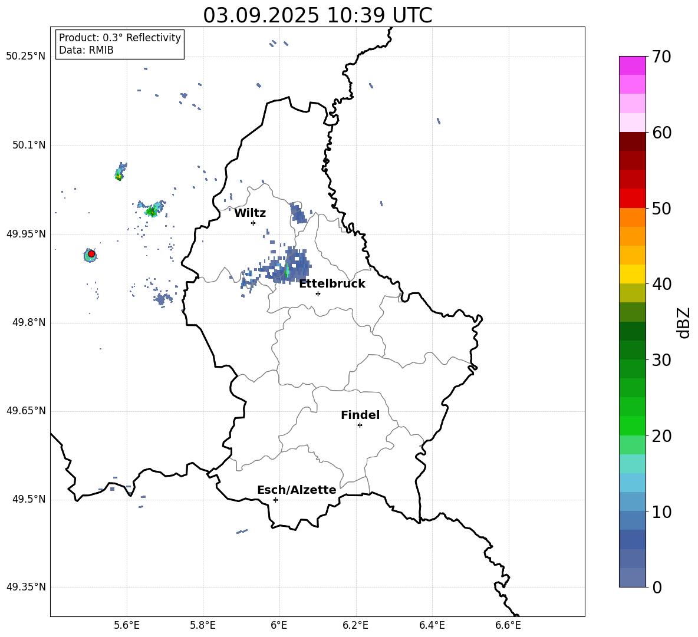Click the 6°E longitude label
Viewport: 698px width, 637px height.
click(x=279, y=625)
